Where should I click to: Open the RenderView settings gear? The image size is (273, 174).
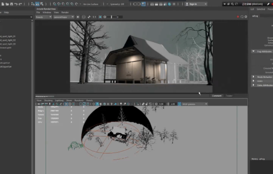[x=246, y=17]
